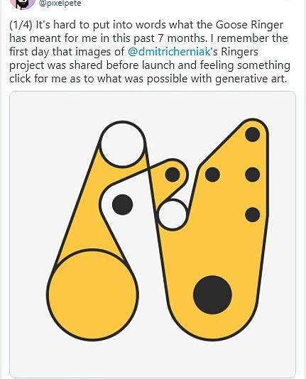Click the words "Goose Ringer" in the tweet
306x379 pixels.
click(249, 25)
